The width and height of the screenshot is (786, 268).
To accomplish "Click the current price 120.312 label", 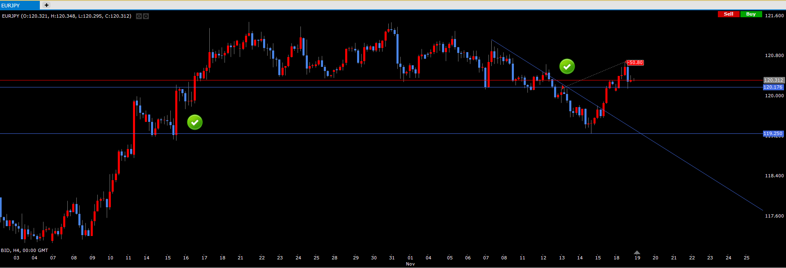I will click(x=773, y=80).
